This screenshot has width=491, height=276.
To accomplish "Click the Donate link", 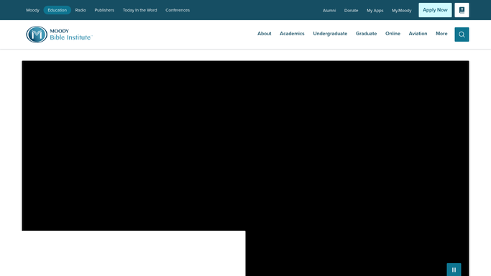I will point(351,10).
